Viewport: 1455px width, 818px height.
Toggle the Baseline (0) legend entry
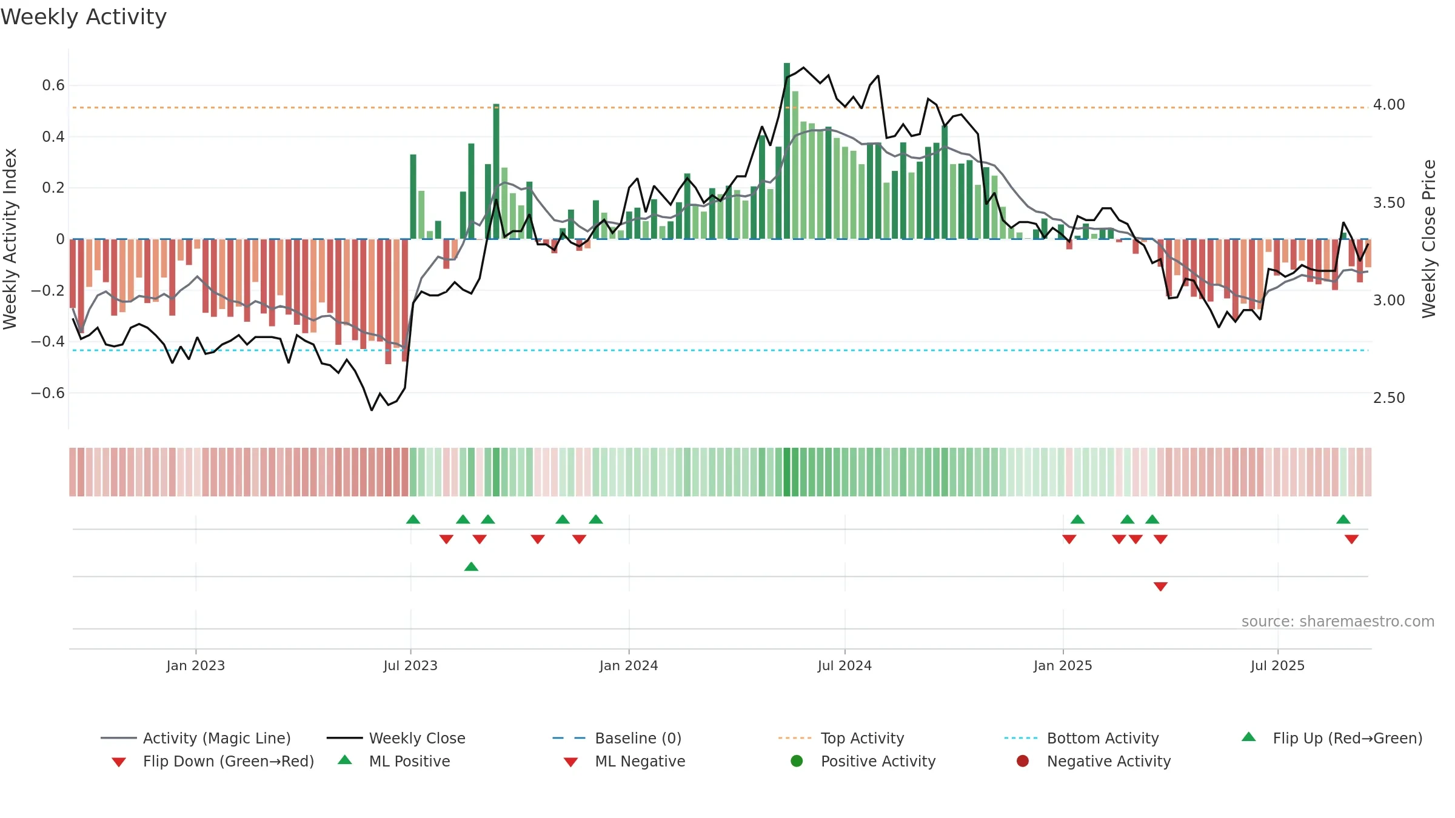617,738
